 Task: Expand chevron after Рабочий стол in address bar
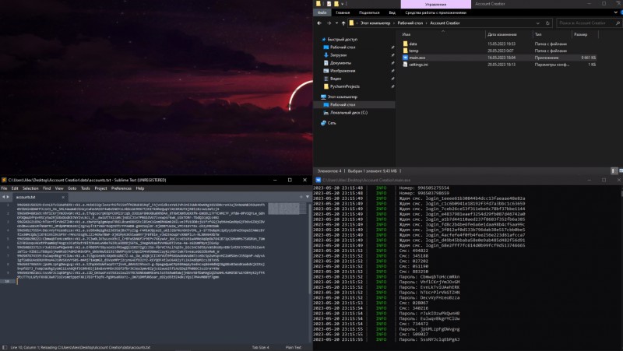[x=427, y=23]
